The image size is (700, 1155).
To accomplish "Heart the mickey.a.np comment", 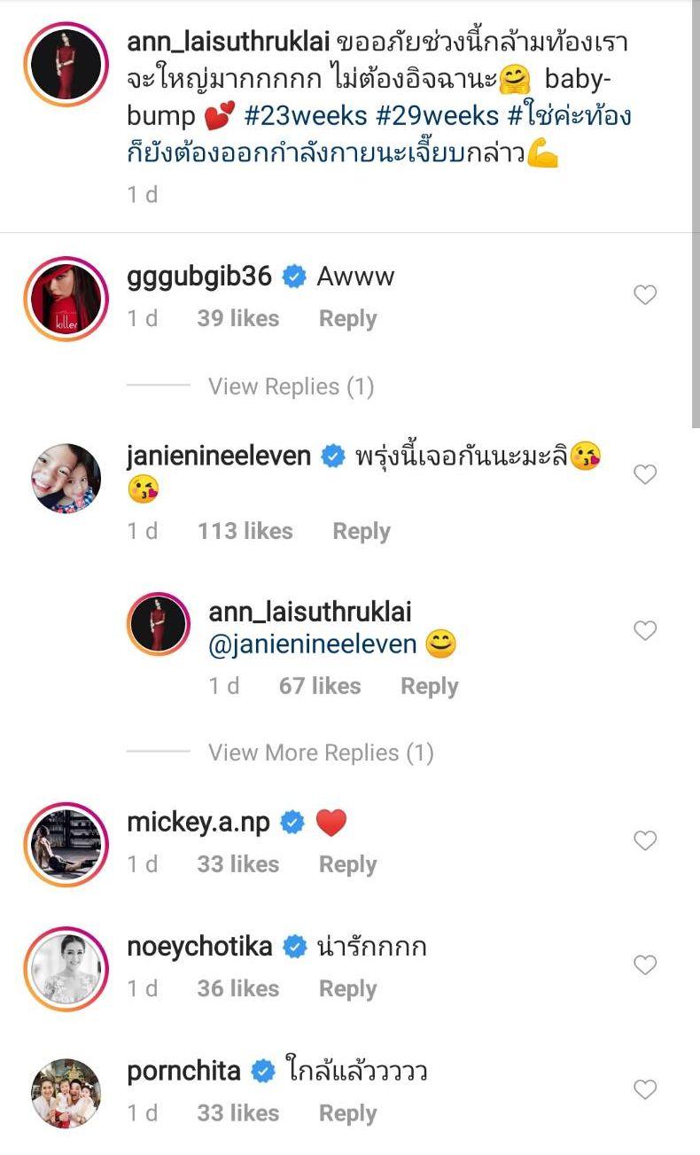I will coord(645,840).
